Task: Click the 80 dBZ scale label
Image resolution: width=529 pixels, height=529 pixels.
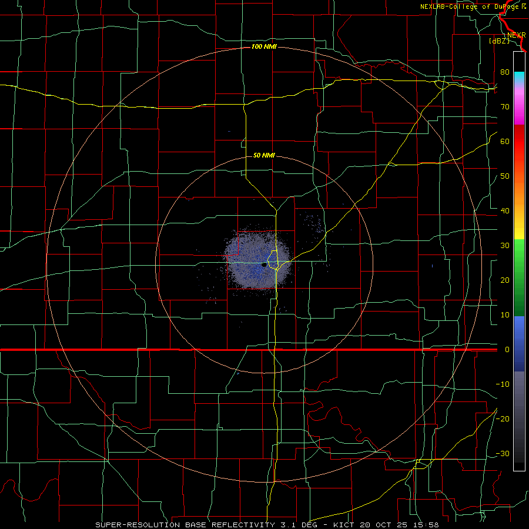Action: 505,72
